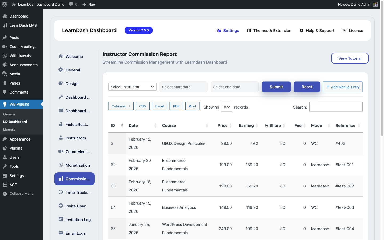Click the Email Logs envelope icon
The width and height of the screenshot is (384, 240).
61,233
